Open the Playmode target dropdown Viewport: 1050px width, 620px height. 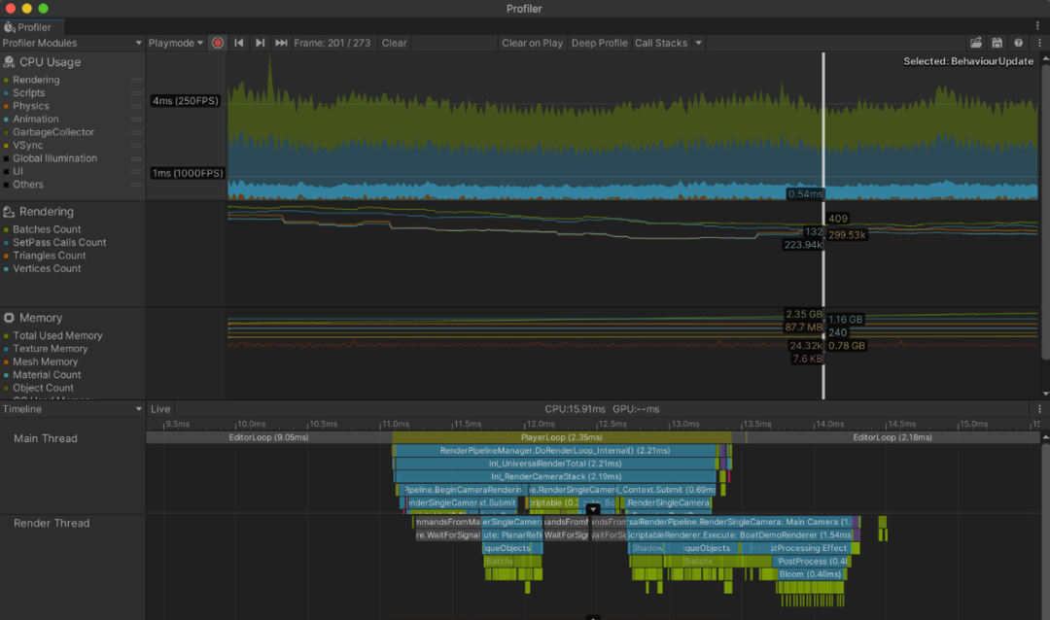pos(175,43)
